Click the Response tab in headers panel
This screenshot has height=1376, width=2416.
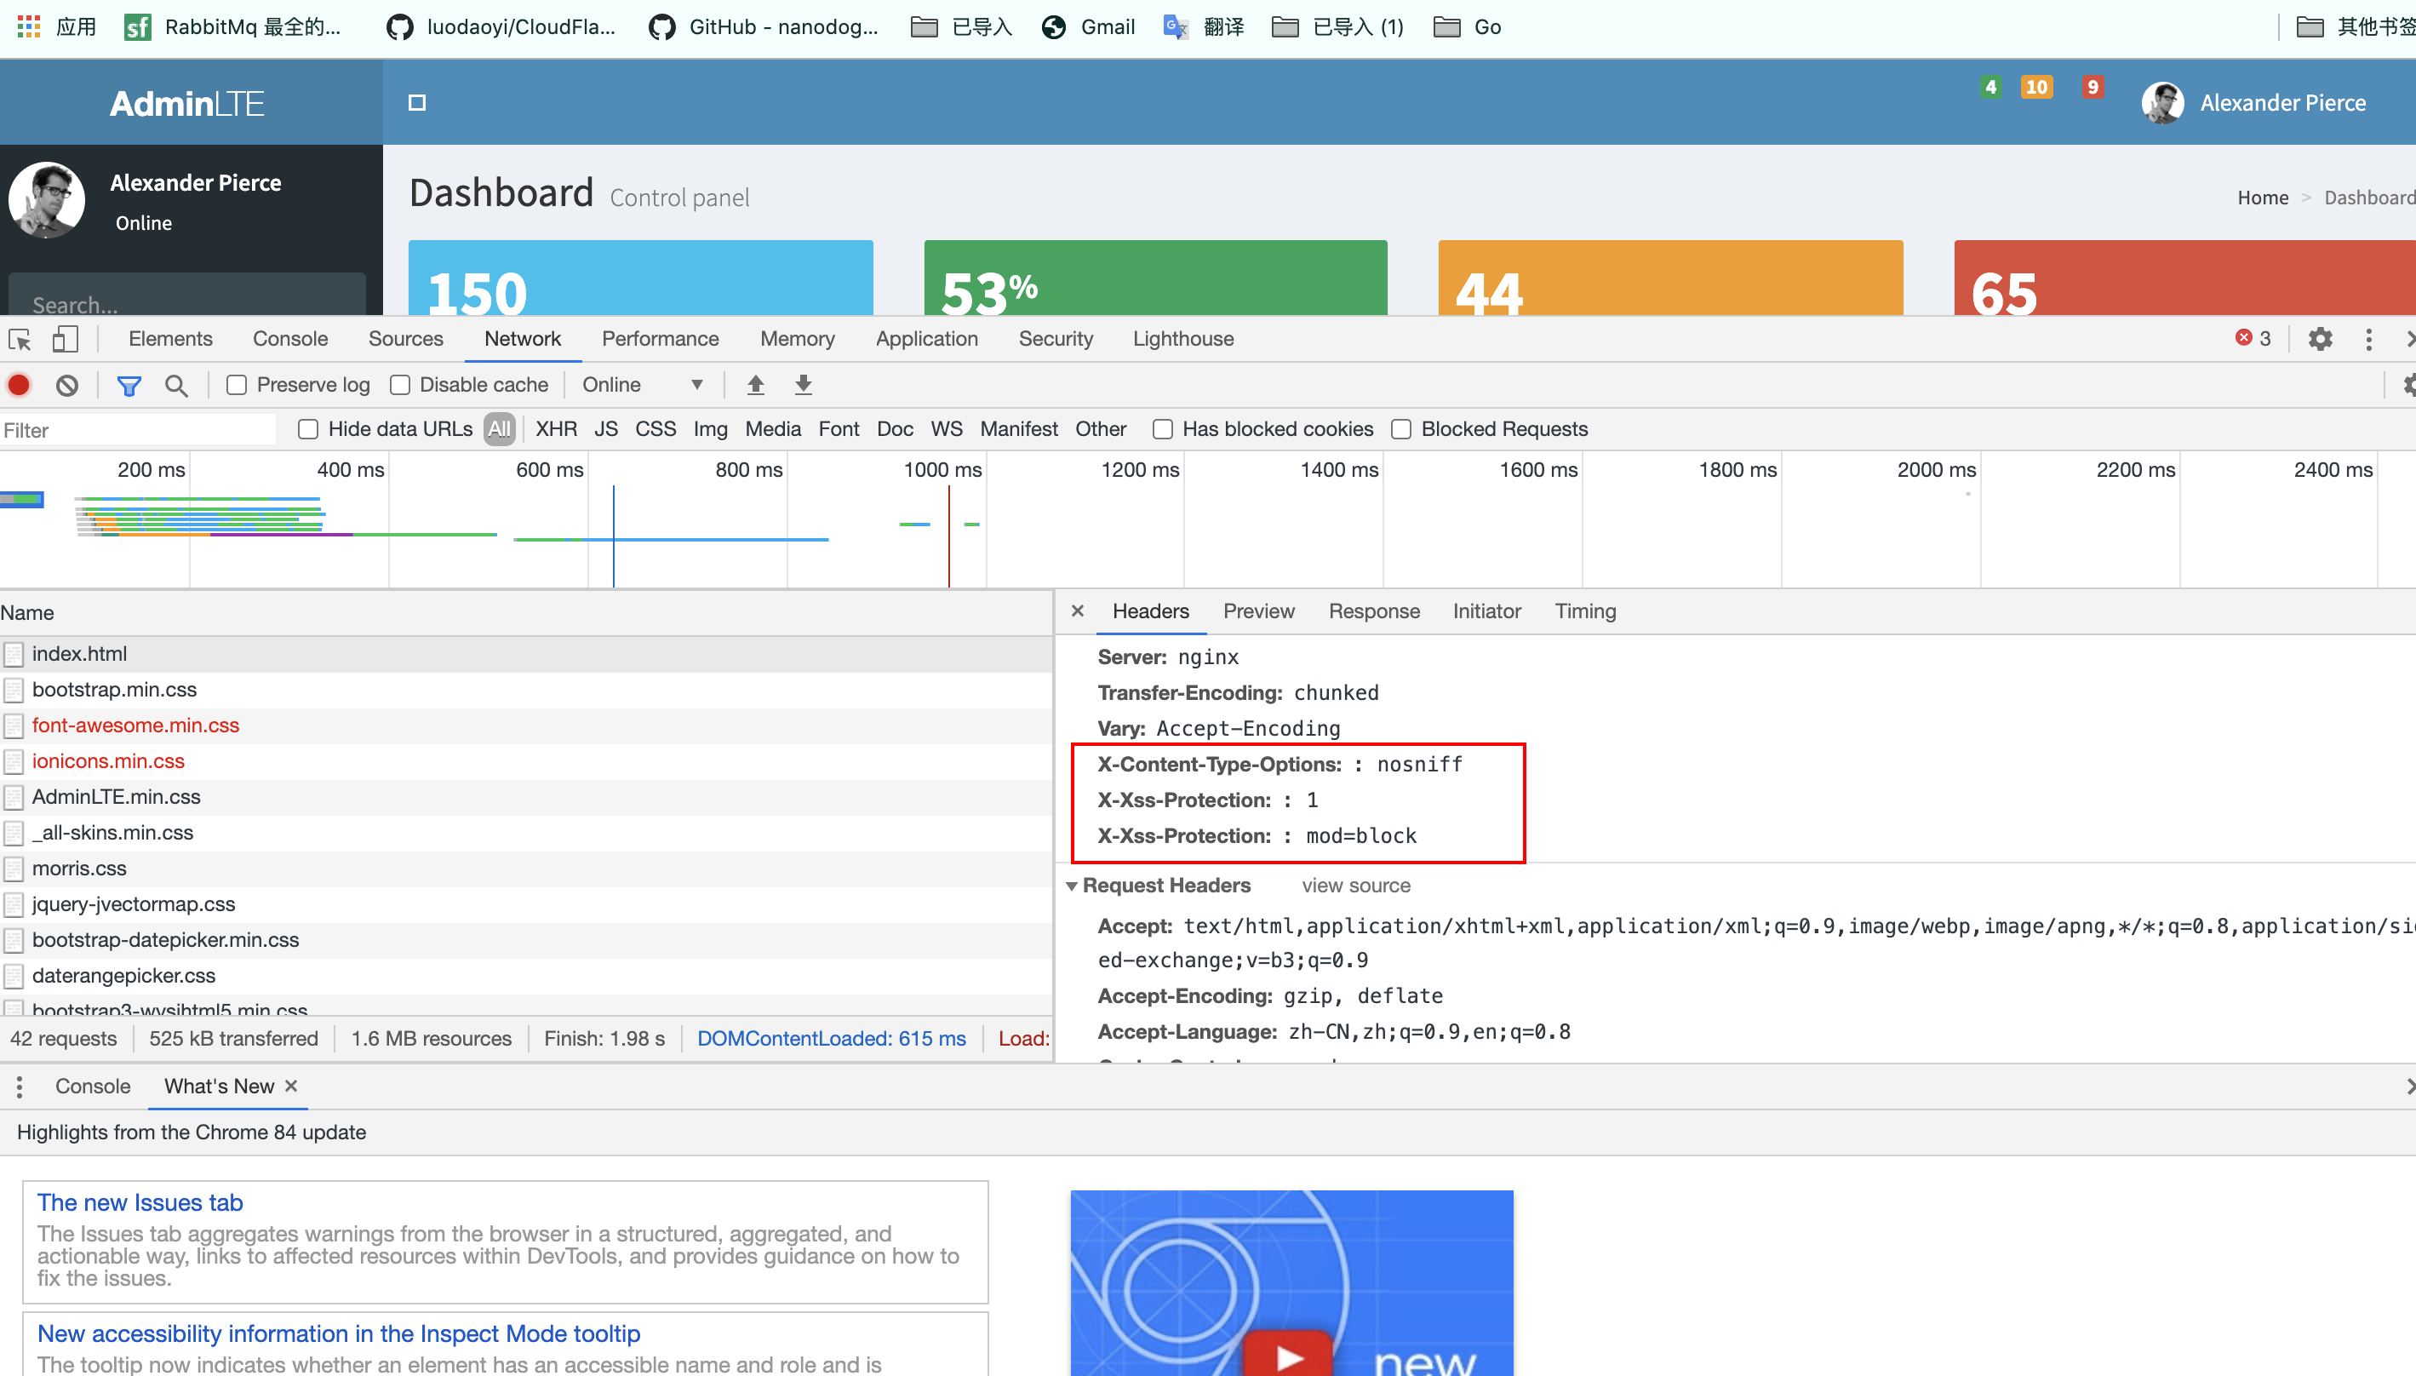(1374, 609)
